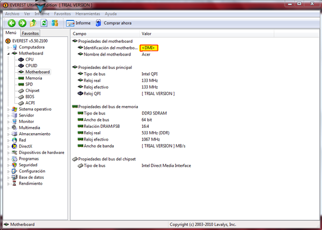
Task: Open the Archivo menu
Action: click(12, 13)
